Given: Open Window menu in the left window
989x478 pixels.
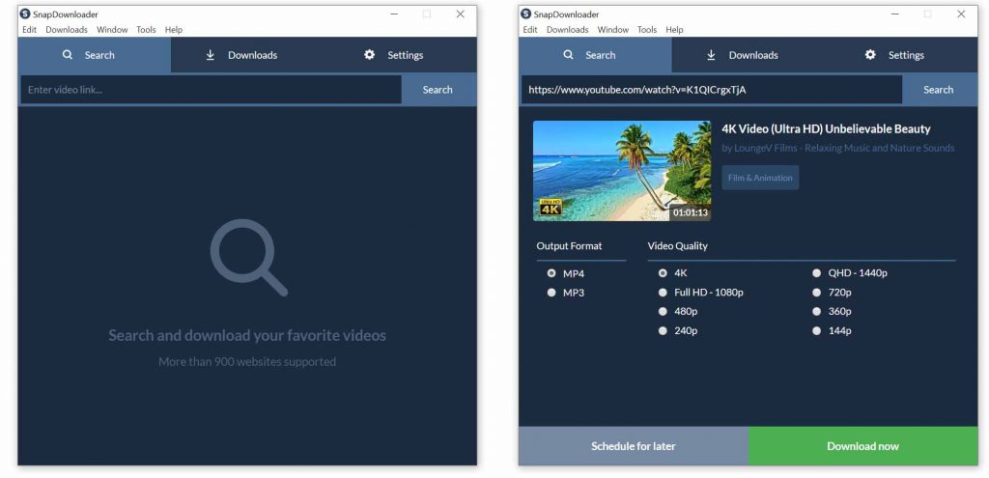Looking at the screenshot, I should tap(112, 30).
